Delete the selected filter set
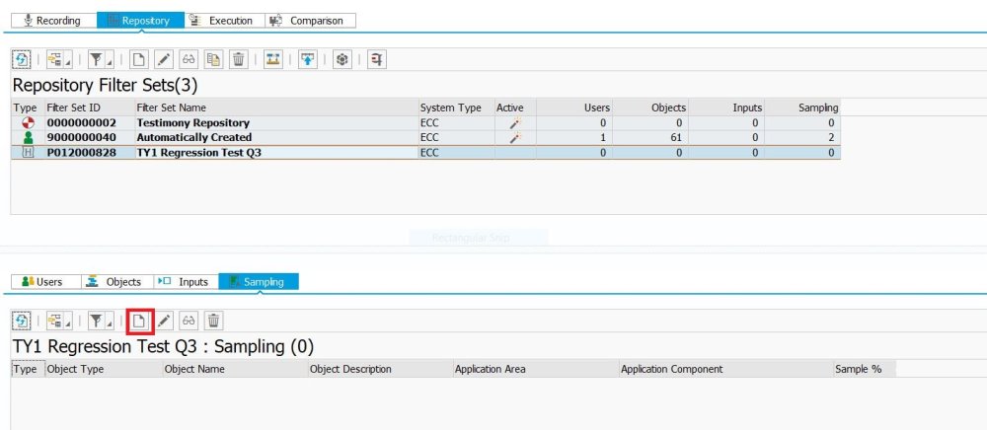The height and width of the screenshot is (430, 987). pos(239,60)
